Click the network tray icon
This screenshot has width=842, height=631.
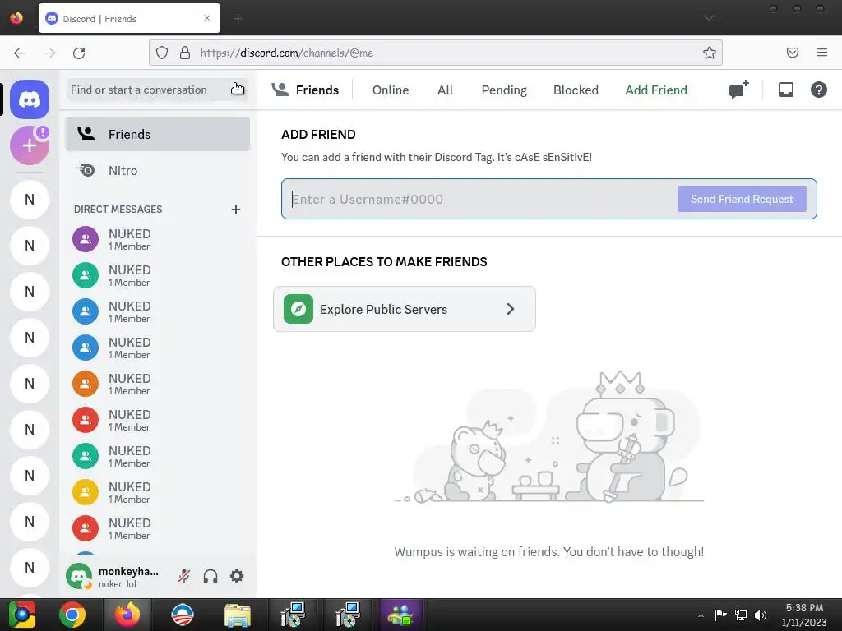pos(741,615)
